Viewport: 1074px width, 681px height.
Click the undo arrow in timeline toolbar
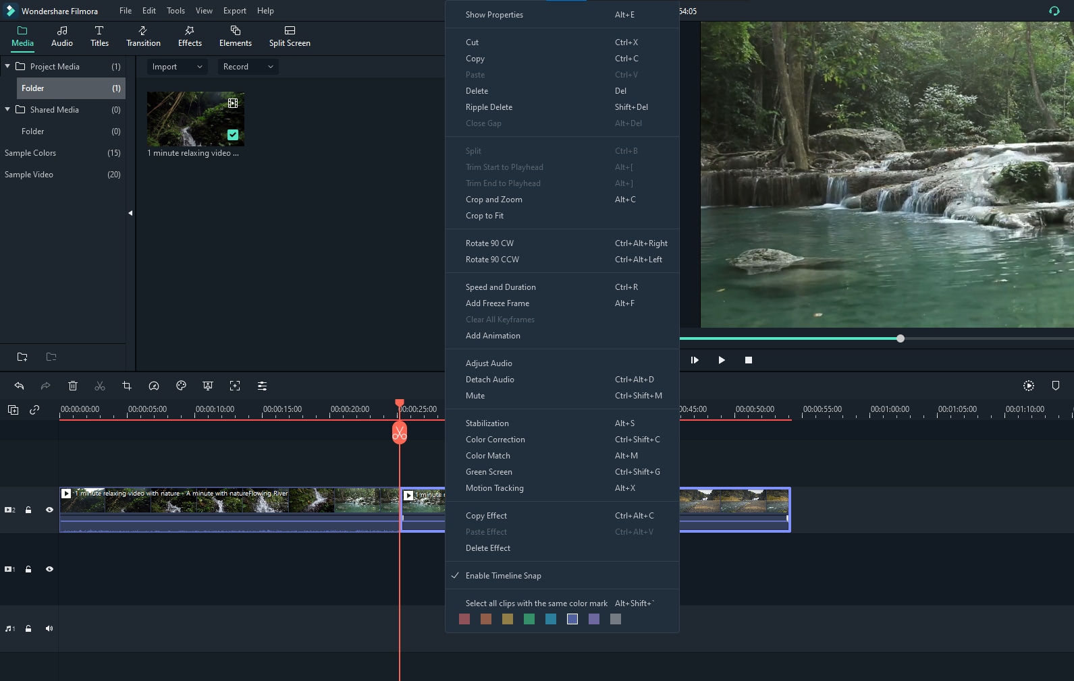click(x=19, y=386)
